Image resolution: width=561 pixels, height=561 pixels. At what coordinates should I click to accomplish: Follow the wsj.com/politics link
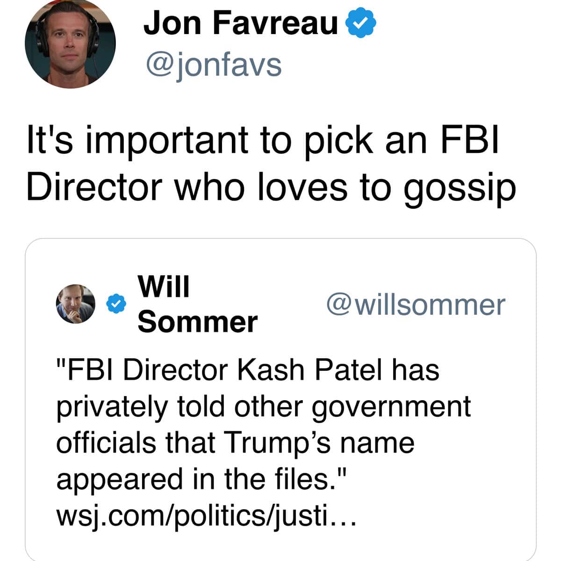pyautogui.click(x=206, y=516)
